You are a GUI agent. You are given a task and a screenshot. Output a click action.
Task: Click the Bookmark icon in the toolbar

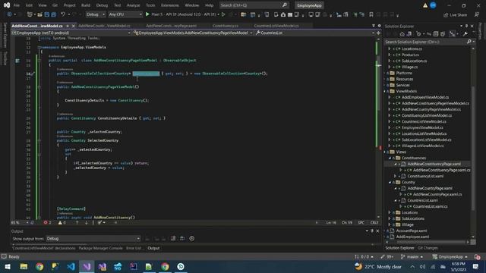click(x=371, y=14)
